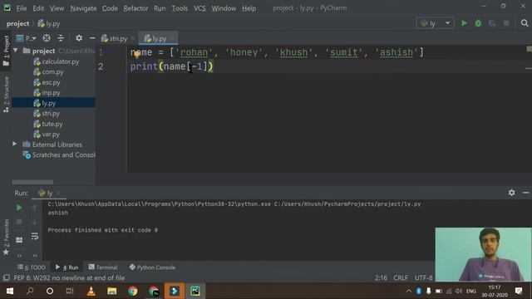The height and width of the screenshot is (299, 532).
Task: Show hidden system tray icons chevron
Action: point(408,291)
